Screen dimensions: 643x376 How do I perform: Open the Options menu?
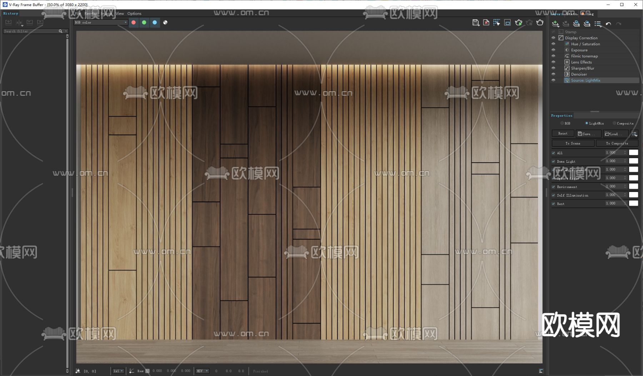134,14
